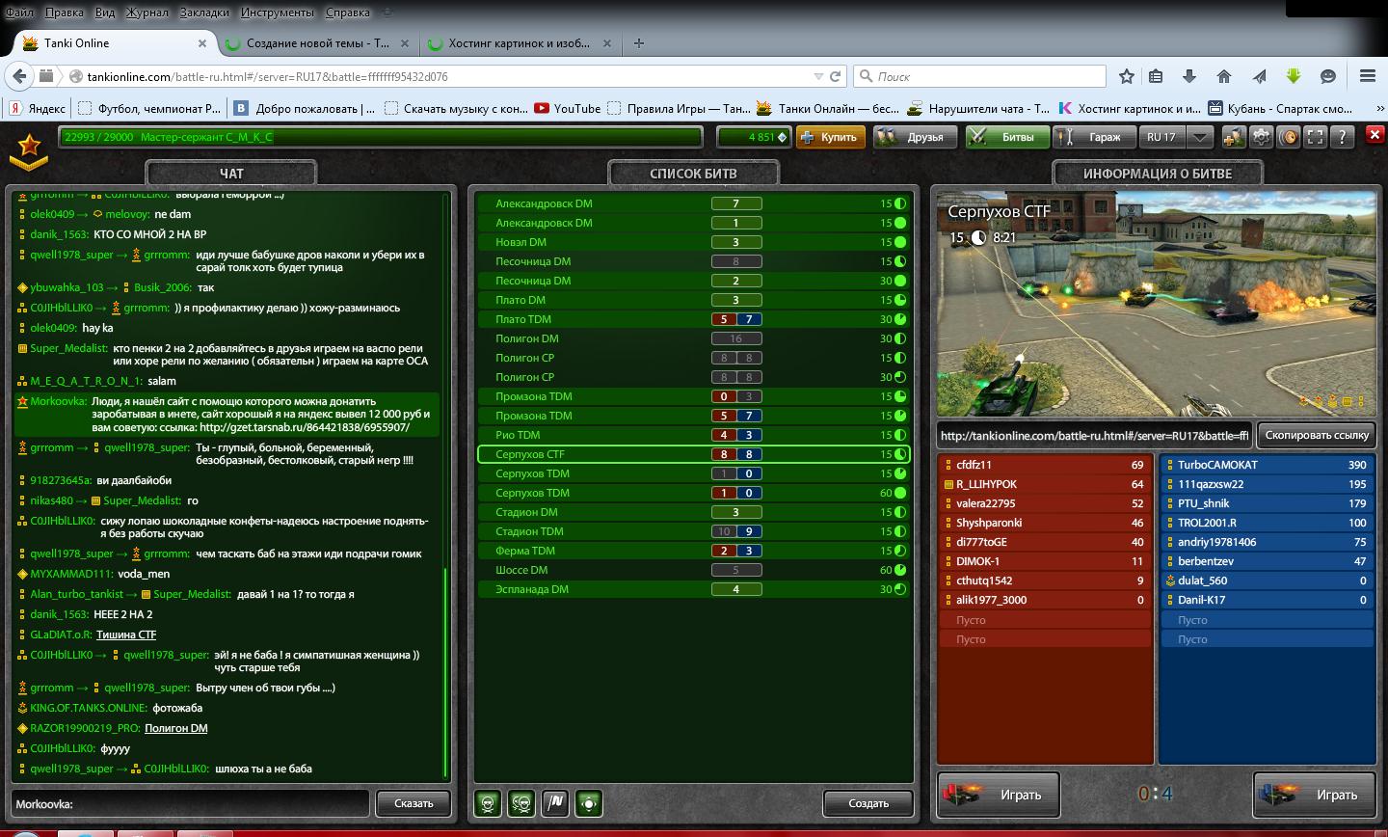Focus the chat message input field

(190, 803)
